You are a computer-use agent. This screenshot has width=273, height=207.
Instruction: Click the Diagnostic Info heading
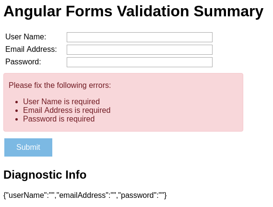coord(45,175)
